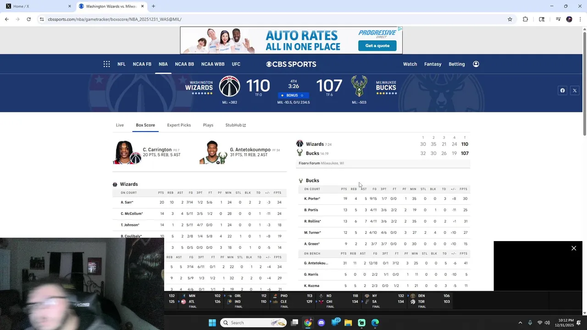Open a new browser tab

153,6
